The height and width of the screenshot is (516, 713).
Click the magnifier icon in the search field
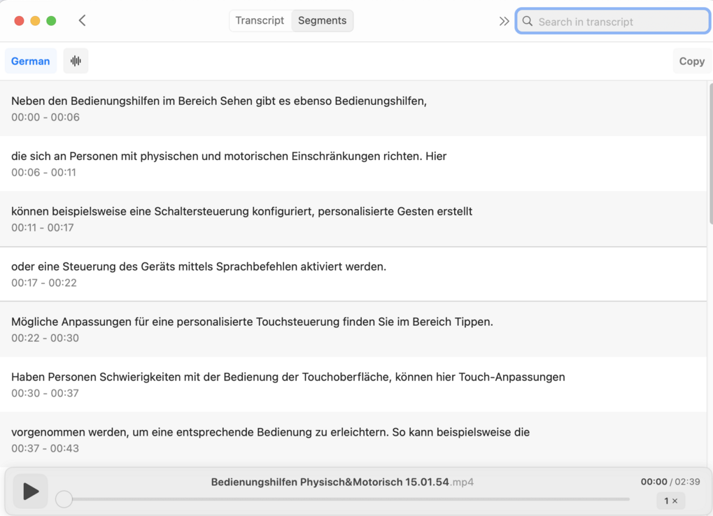pos(528,22)
